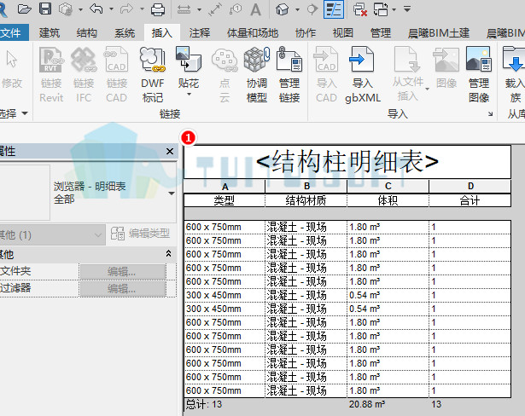
Task: Open the 其他 (1) filter combo box
Action: click(52, 234)
